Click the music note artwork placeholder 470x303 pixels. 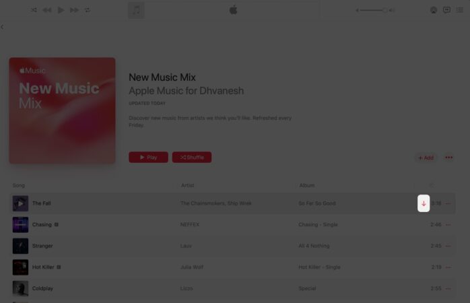pyautogui.click(x=137, y=10)
